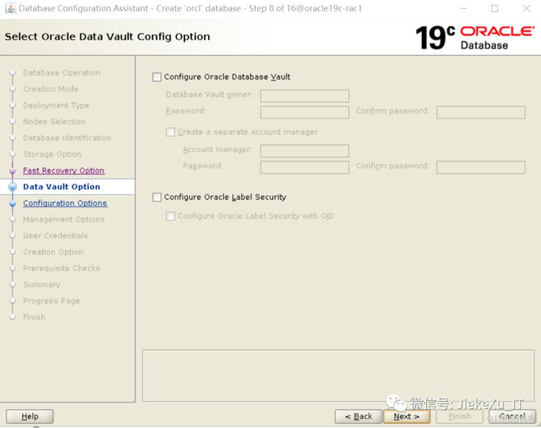Click vault owner Confirm password field
Screen dimensions: 541x428
[481, 112]
